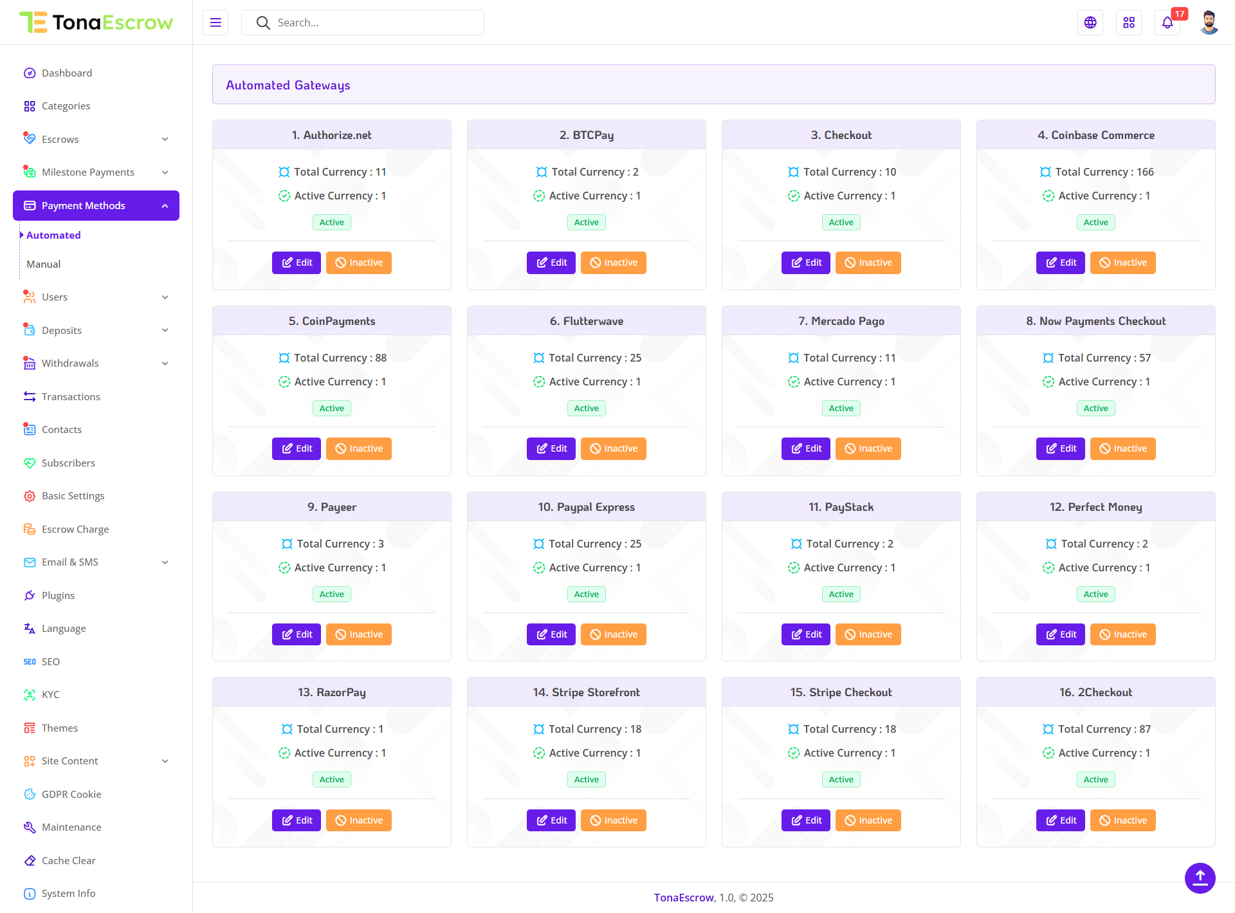Select the Dashboard sidebar icon
The image size is (1235, 913).
pyautogui.click(x=30, y=73)
